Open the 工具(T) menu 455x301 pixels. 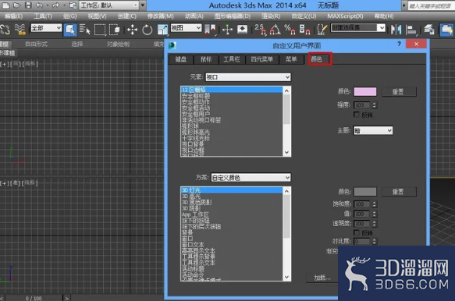click(x=43, y=16)
